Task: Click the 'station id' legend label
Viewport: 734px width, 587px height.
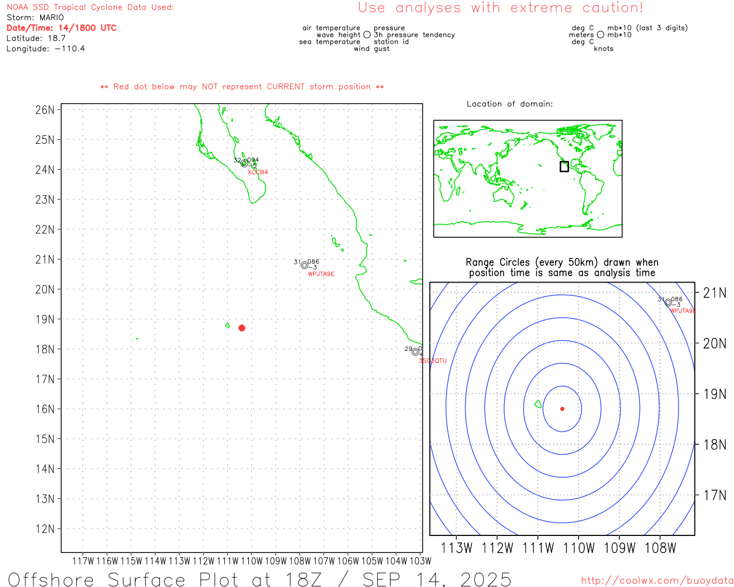Action: click(391, 42)
